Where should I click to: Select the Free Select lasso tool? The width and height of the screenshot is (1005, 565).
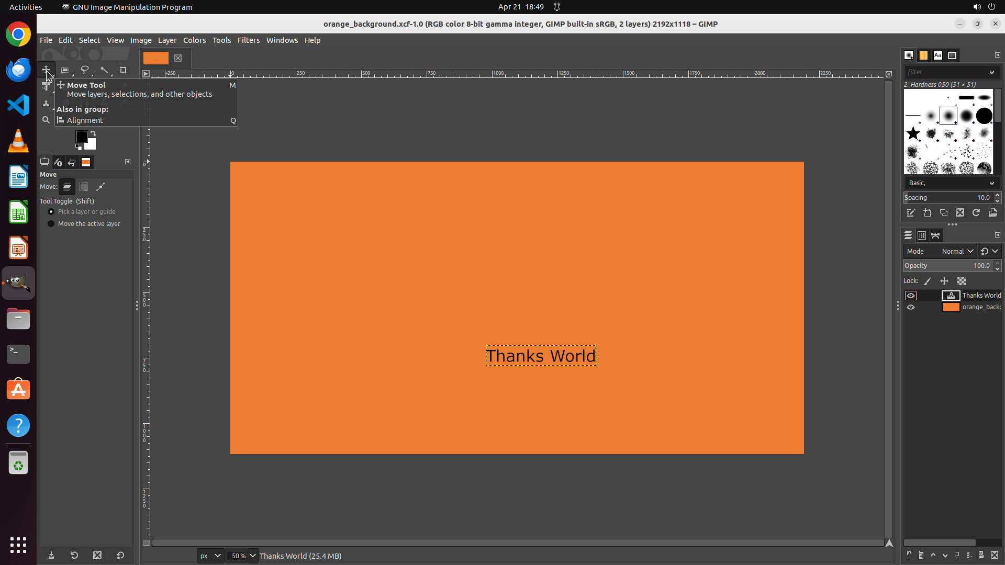point(84,70)
